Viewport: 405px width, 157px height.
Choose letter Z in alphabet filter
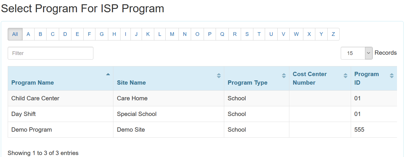(x=333, y=34)
